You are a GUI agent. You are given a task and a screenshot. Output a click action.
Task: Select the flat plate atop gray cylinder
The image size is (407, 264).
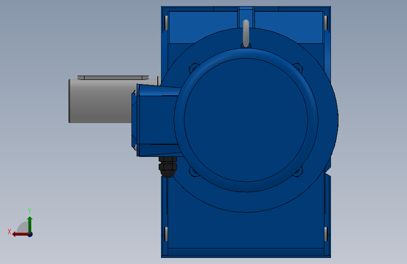pos(113,78)
